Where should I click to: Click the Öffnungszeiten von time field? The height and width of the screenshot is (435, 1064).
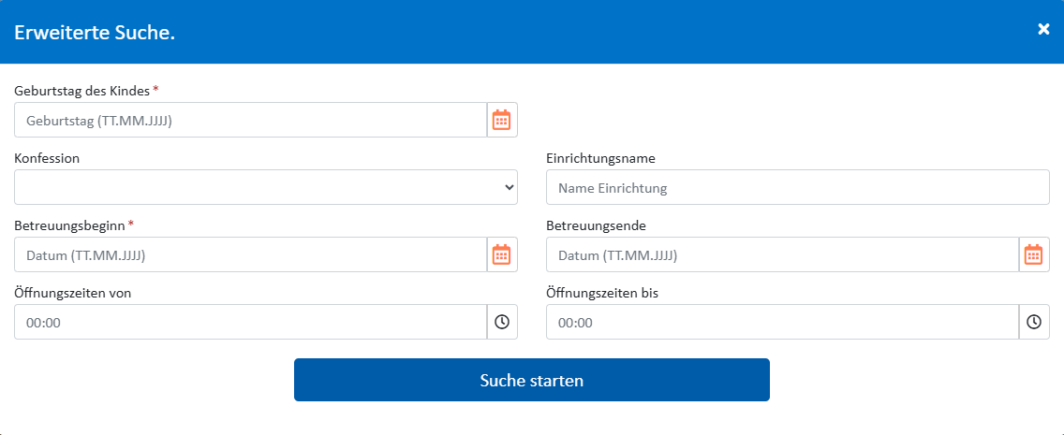pos(251,322)
